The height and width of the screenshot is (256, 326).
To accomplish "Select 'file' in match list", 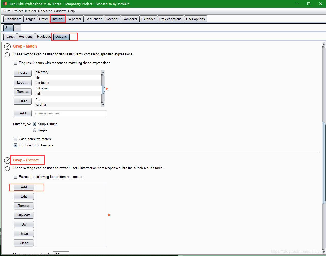I will tap(68, 77).
